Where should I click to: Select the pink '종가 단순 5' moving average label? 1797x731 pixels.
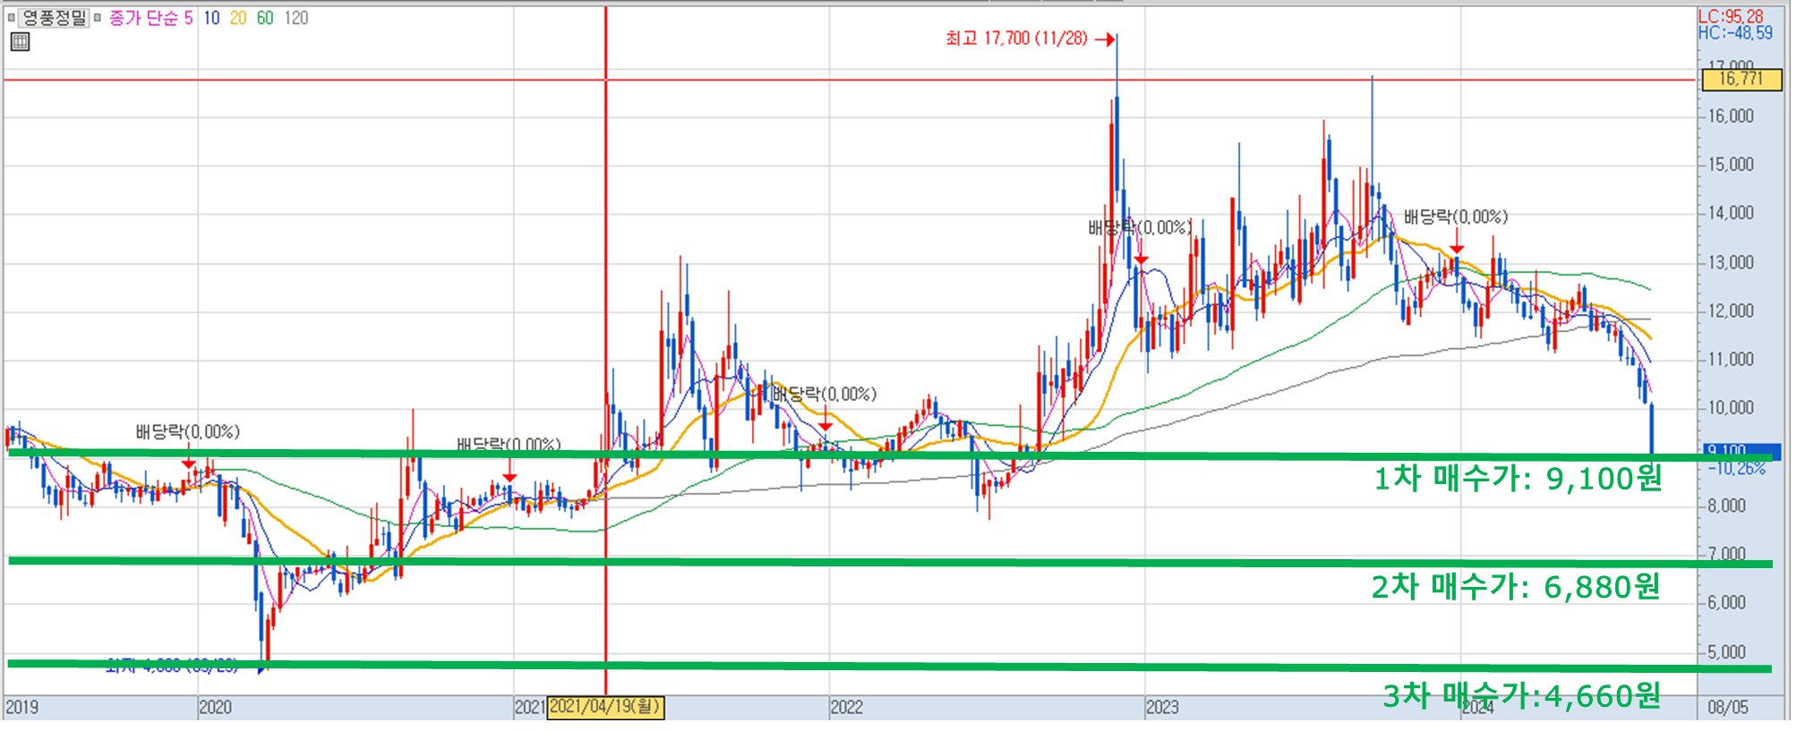150,18
